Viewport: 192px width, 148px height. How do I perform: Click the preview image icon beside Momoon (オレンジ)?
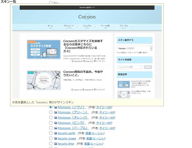[x=56, y=118]
